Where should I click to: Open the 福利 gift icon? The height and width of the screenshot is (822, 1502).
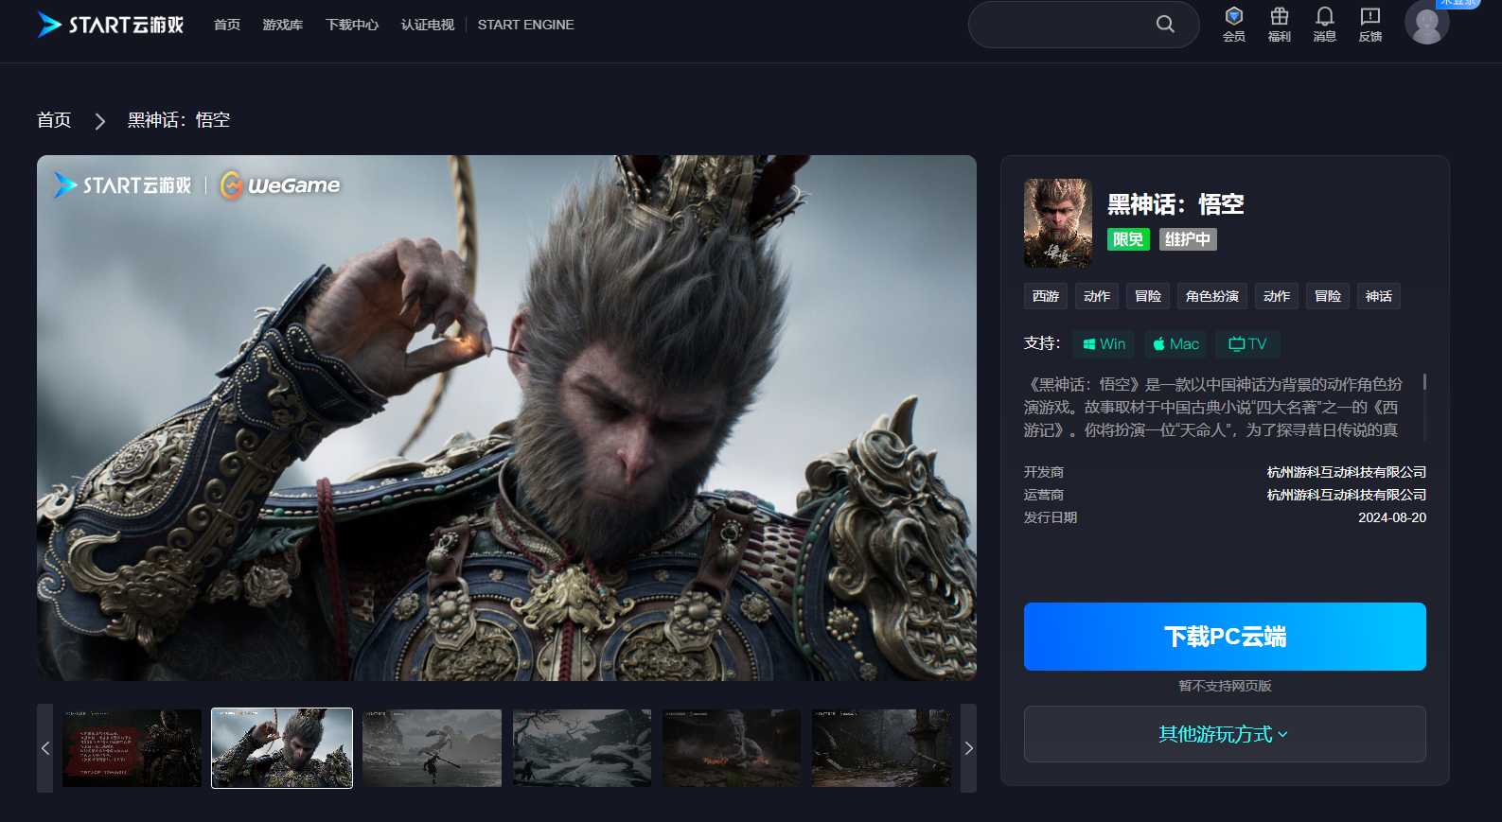[x=1279, y=25]
